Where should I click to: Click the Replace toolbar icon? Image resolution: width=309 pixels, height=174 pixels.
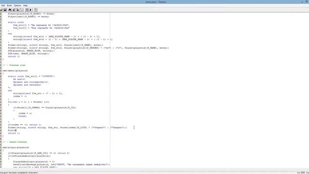(x=17, y=10)
